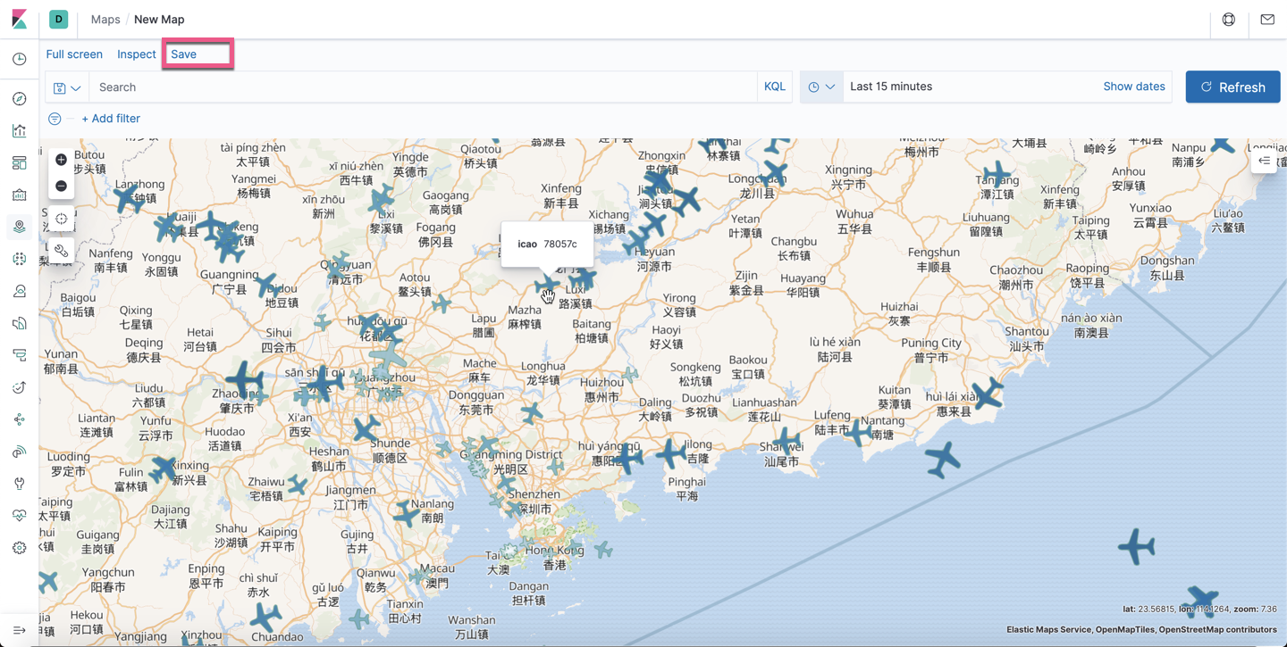Click the Refresh button

(1232, 87)
